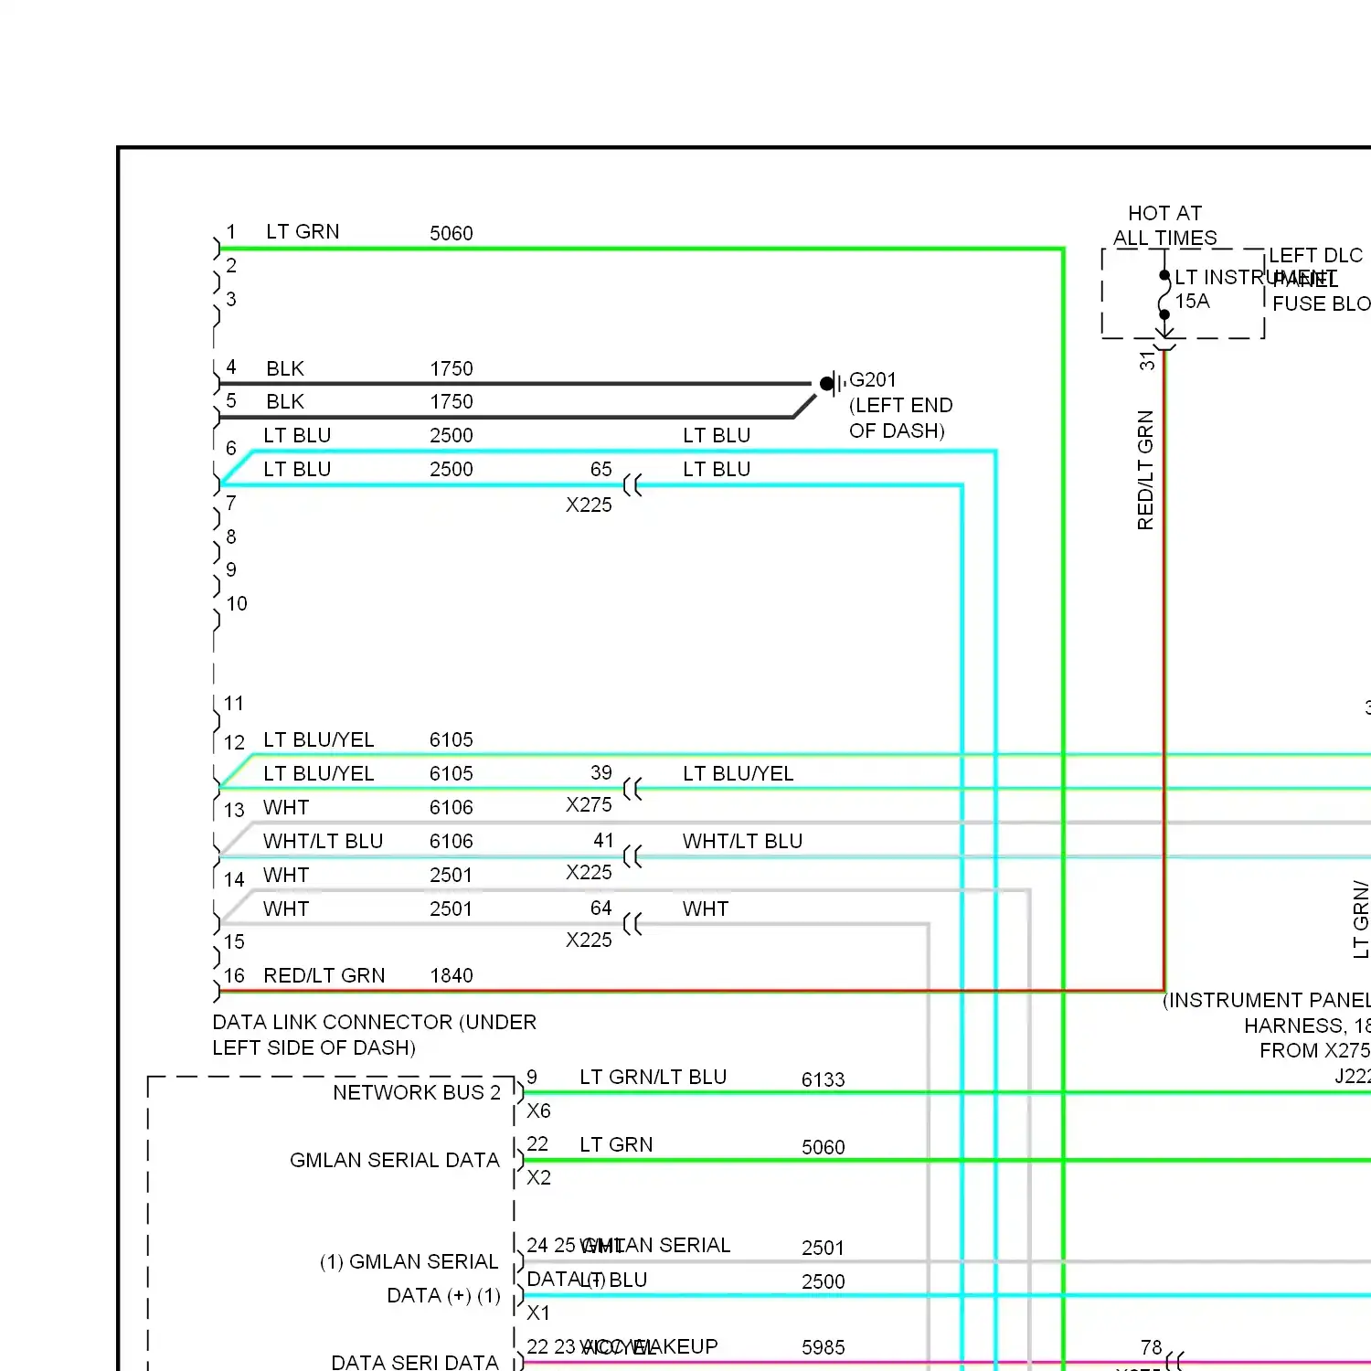Click the WHT label right of terminal 64
The image size is (1371, 1371).
pyautogui.click(x=706, y=909)
